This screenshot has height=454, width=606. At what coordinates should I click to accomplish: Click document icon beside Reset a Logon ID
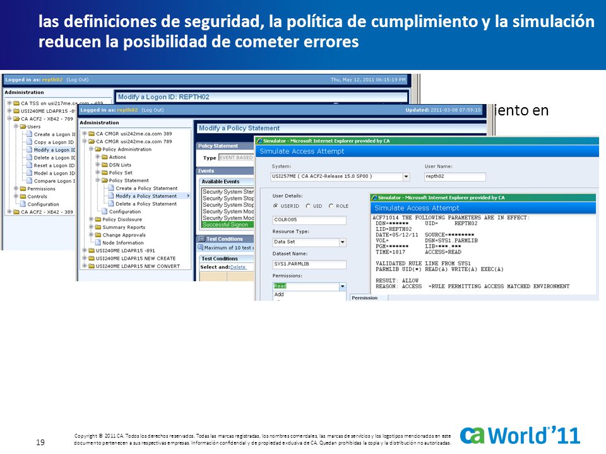pyautogui.click(x=30, y=165)
